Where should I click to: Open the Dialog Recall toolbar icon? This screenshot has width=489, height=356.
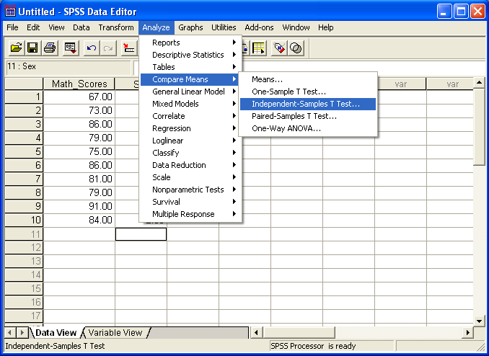coord(71,48)
